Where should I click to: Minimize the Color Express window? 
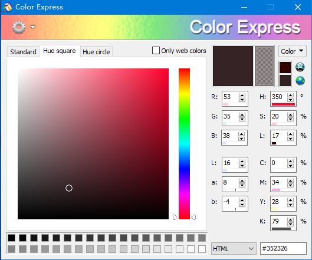tap(244, 7)
